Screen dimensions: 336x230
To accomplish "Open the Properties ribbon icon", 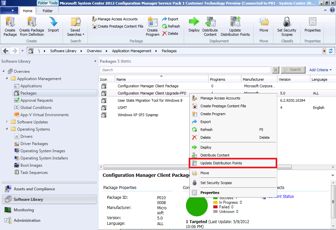I will 312,22.
